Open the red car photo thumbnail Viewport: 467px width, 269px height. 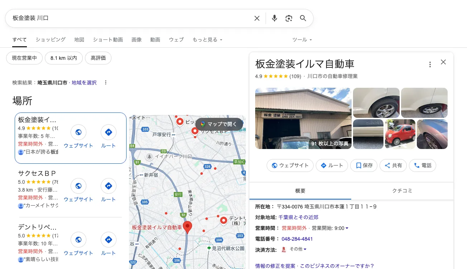pos(400,134)
